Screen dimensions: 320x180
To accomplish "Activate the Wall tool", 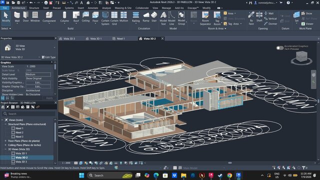I will click(x=17, y=17).
